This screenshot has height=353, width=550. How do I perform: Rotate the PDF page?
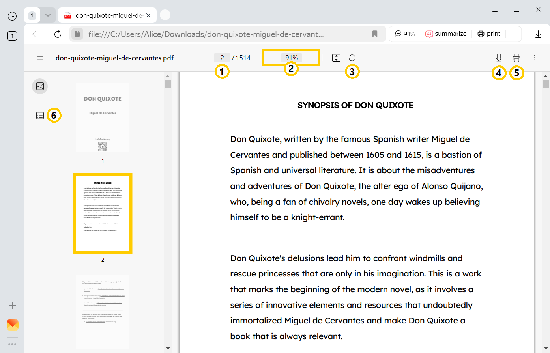click(352, 58)
